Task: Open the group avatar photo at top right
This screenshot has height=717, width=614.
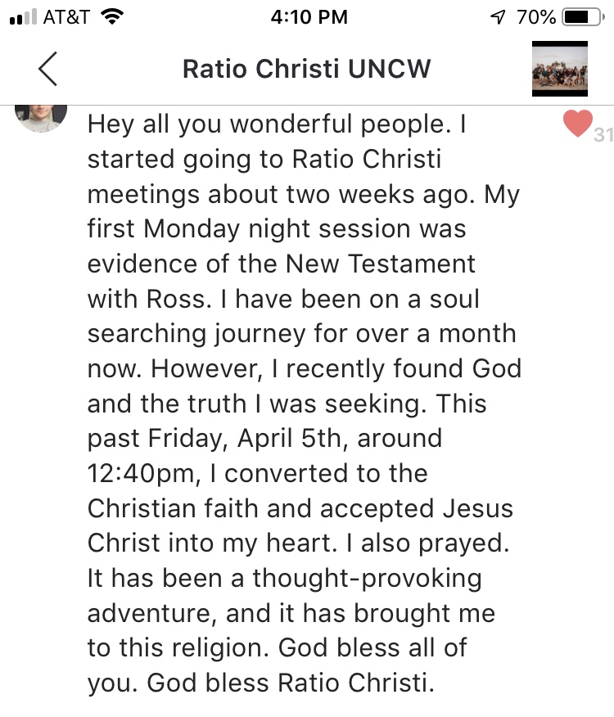Action: click(x=560, y=69)
